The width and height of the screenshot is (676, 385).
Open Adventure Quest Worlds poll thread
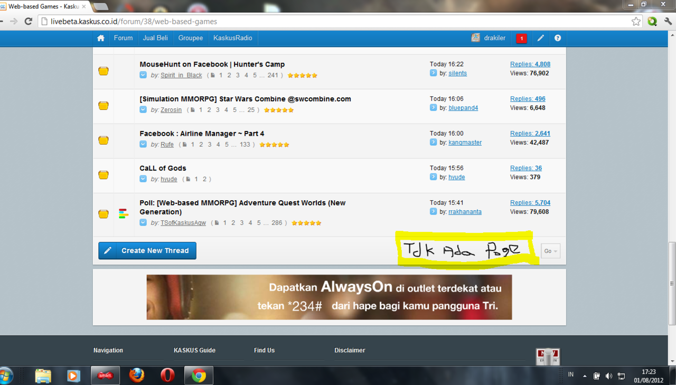(242, 208)
